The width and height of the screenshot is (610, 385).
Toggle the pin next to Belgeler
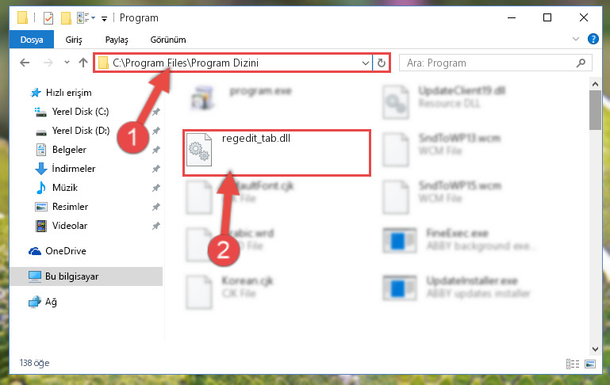(x=156, y=150)
